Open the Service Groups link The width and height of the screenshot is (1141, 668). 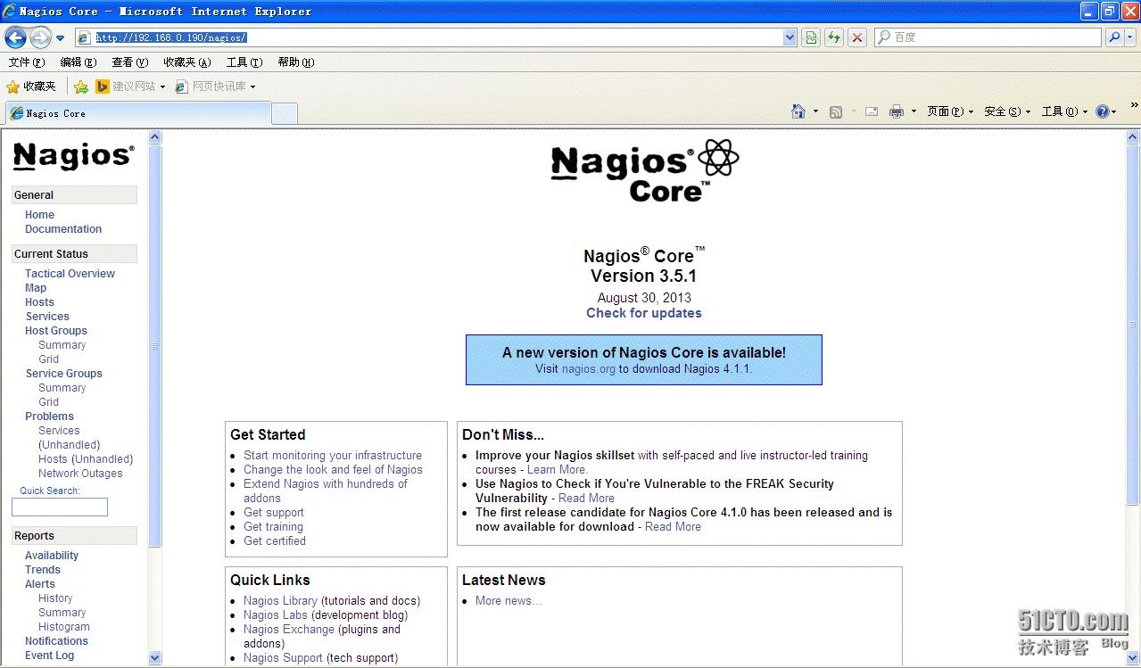tap(63, 374)
